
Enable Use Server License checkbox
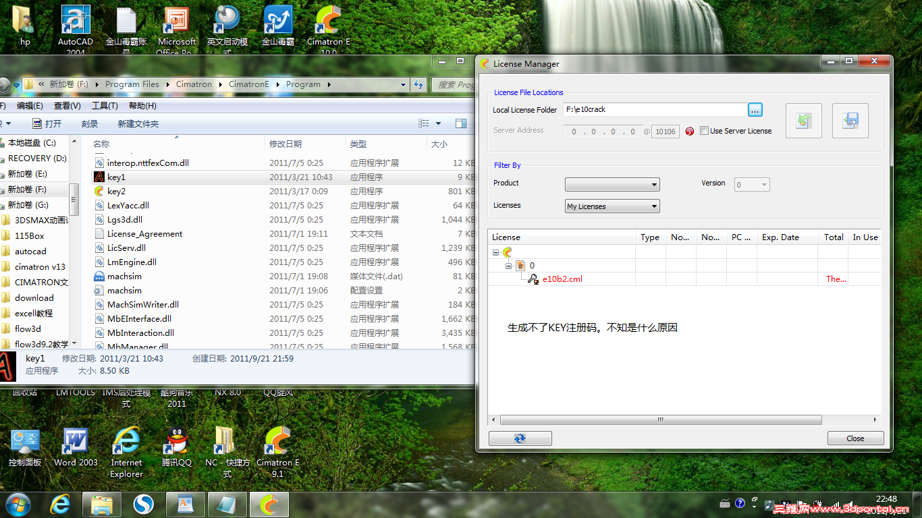704,131
